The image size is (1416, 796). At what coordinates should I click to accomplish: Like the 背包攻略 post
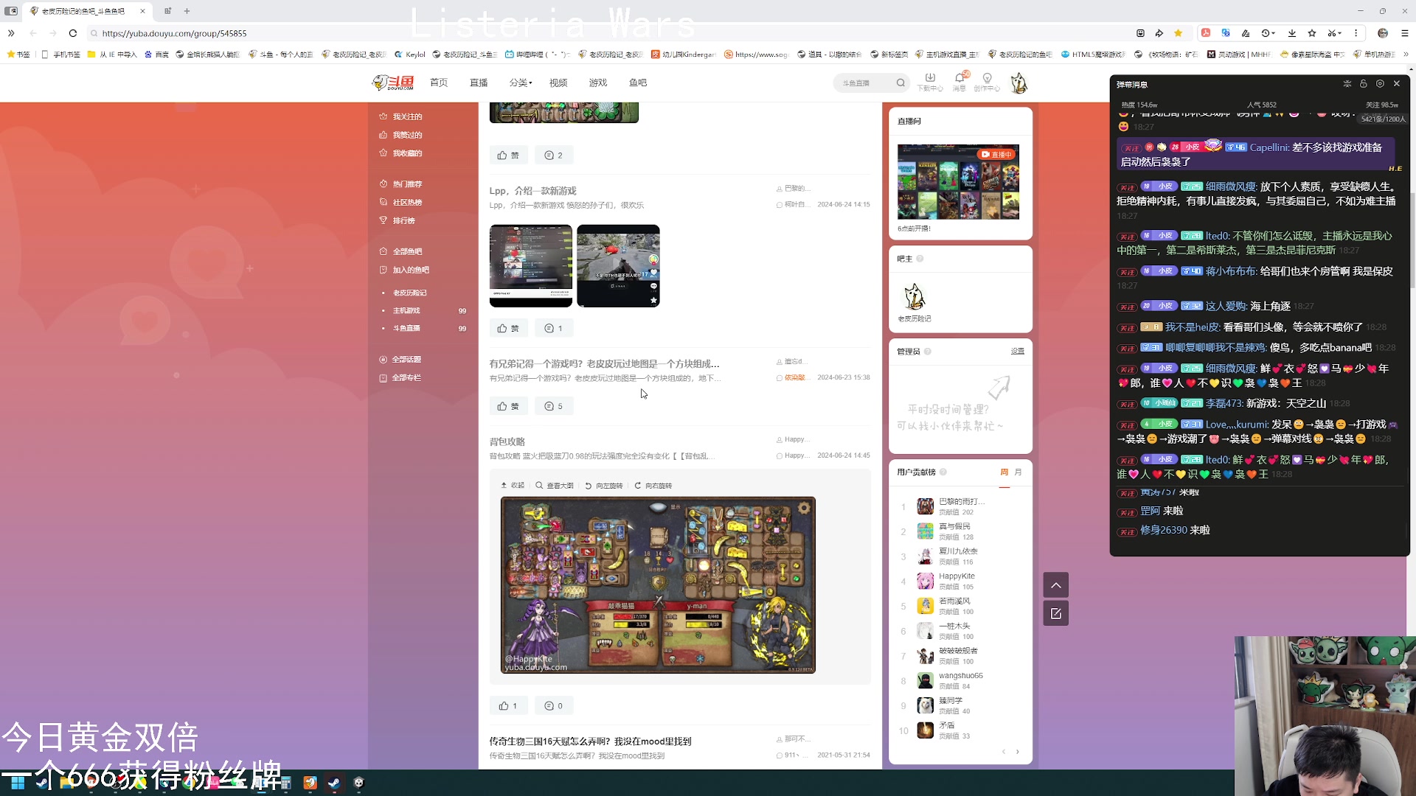click(508, 706)
